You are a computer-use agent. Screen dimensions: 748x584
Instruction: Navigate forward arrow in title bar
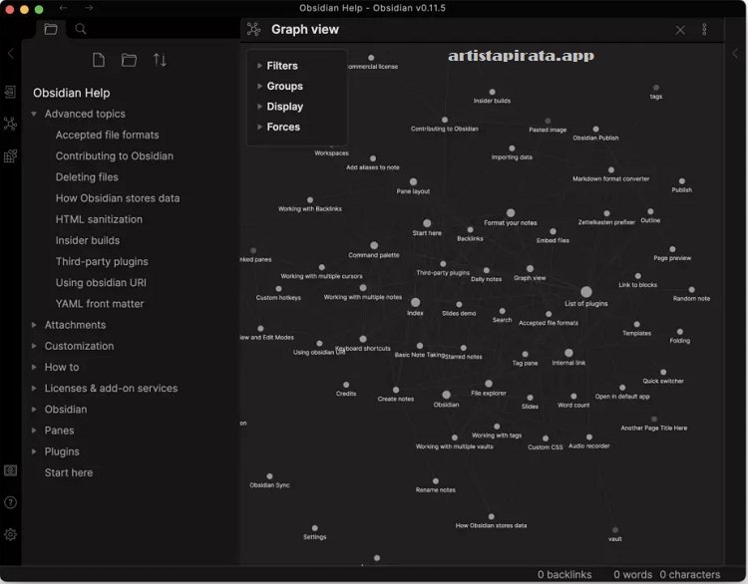(89, 8)
